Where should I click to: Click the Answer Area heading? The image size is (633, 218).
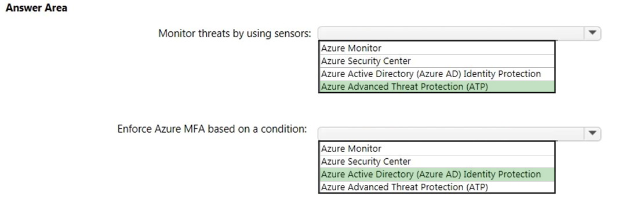[37, 8]
